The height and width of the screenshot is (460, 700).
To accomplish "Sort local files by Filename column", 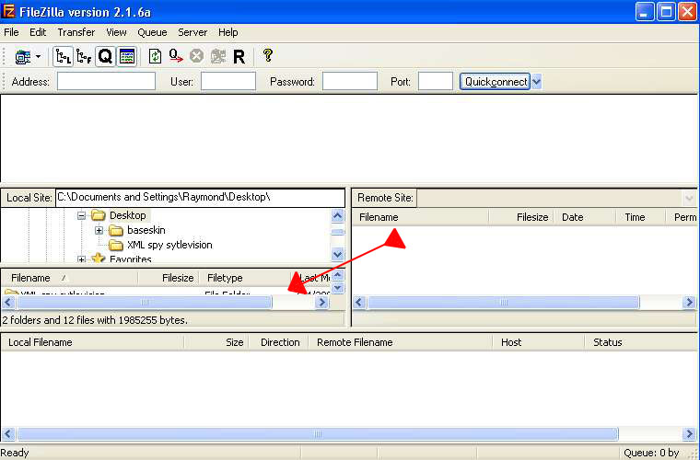I will click(31, 278).
